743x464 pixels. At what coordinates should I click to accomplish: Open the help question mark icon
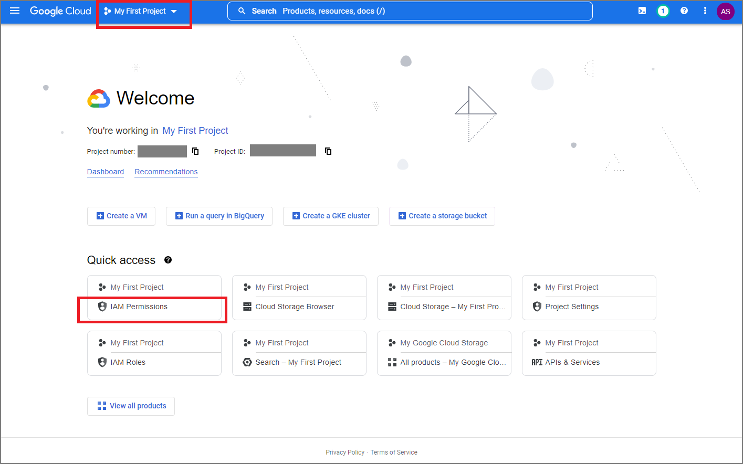tap(684, 10)
